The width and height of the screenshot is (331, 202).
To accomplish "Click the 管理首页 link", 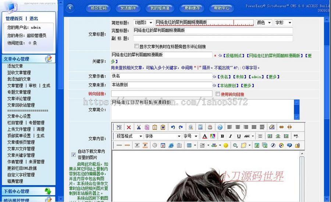I will [x=14, y=19].
